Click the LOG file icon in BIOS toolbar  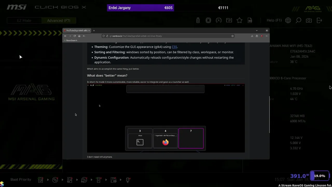[x=250, y=20]
